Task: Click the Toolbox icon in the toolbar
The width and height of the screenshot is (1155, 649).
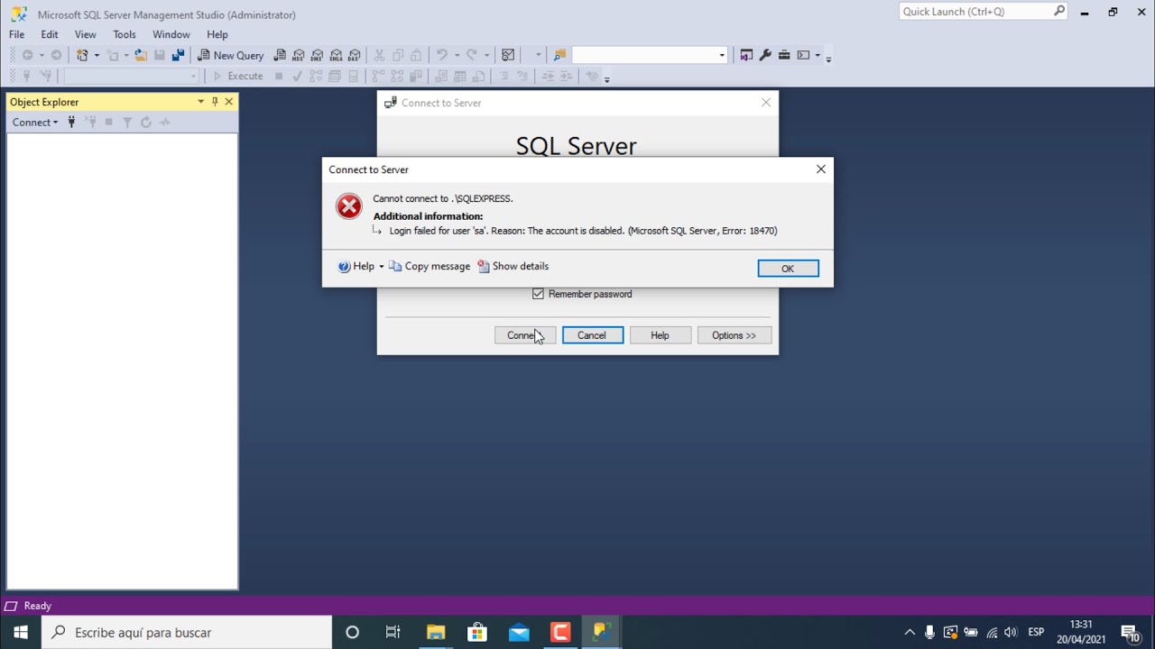Action: (784, 55)
